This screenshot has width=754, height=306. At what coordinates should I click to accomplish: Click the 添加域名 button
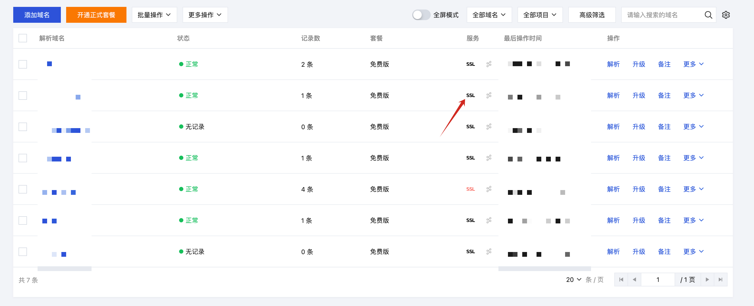(37, 15)
